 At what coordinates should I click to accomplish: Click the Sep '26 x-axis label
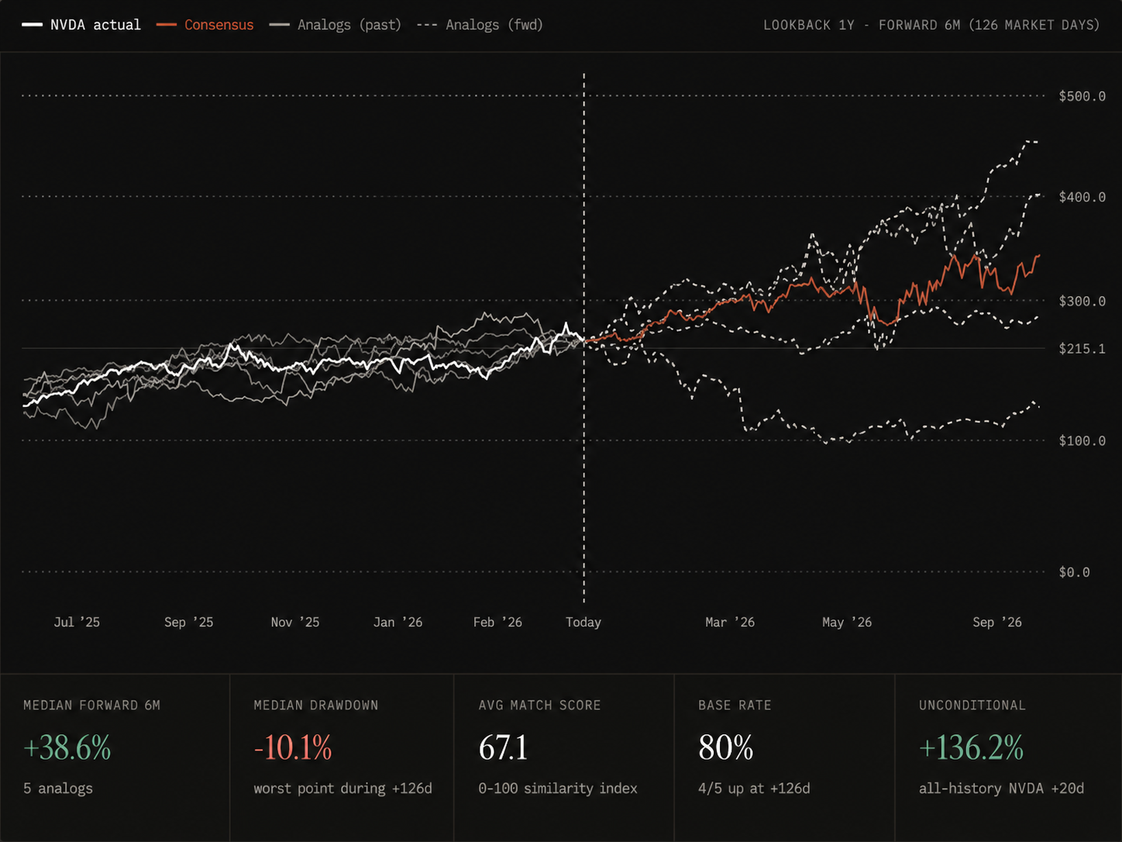[997, 622]
